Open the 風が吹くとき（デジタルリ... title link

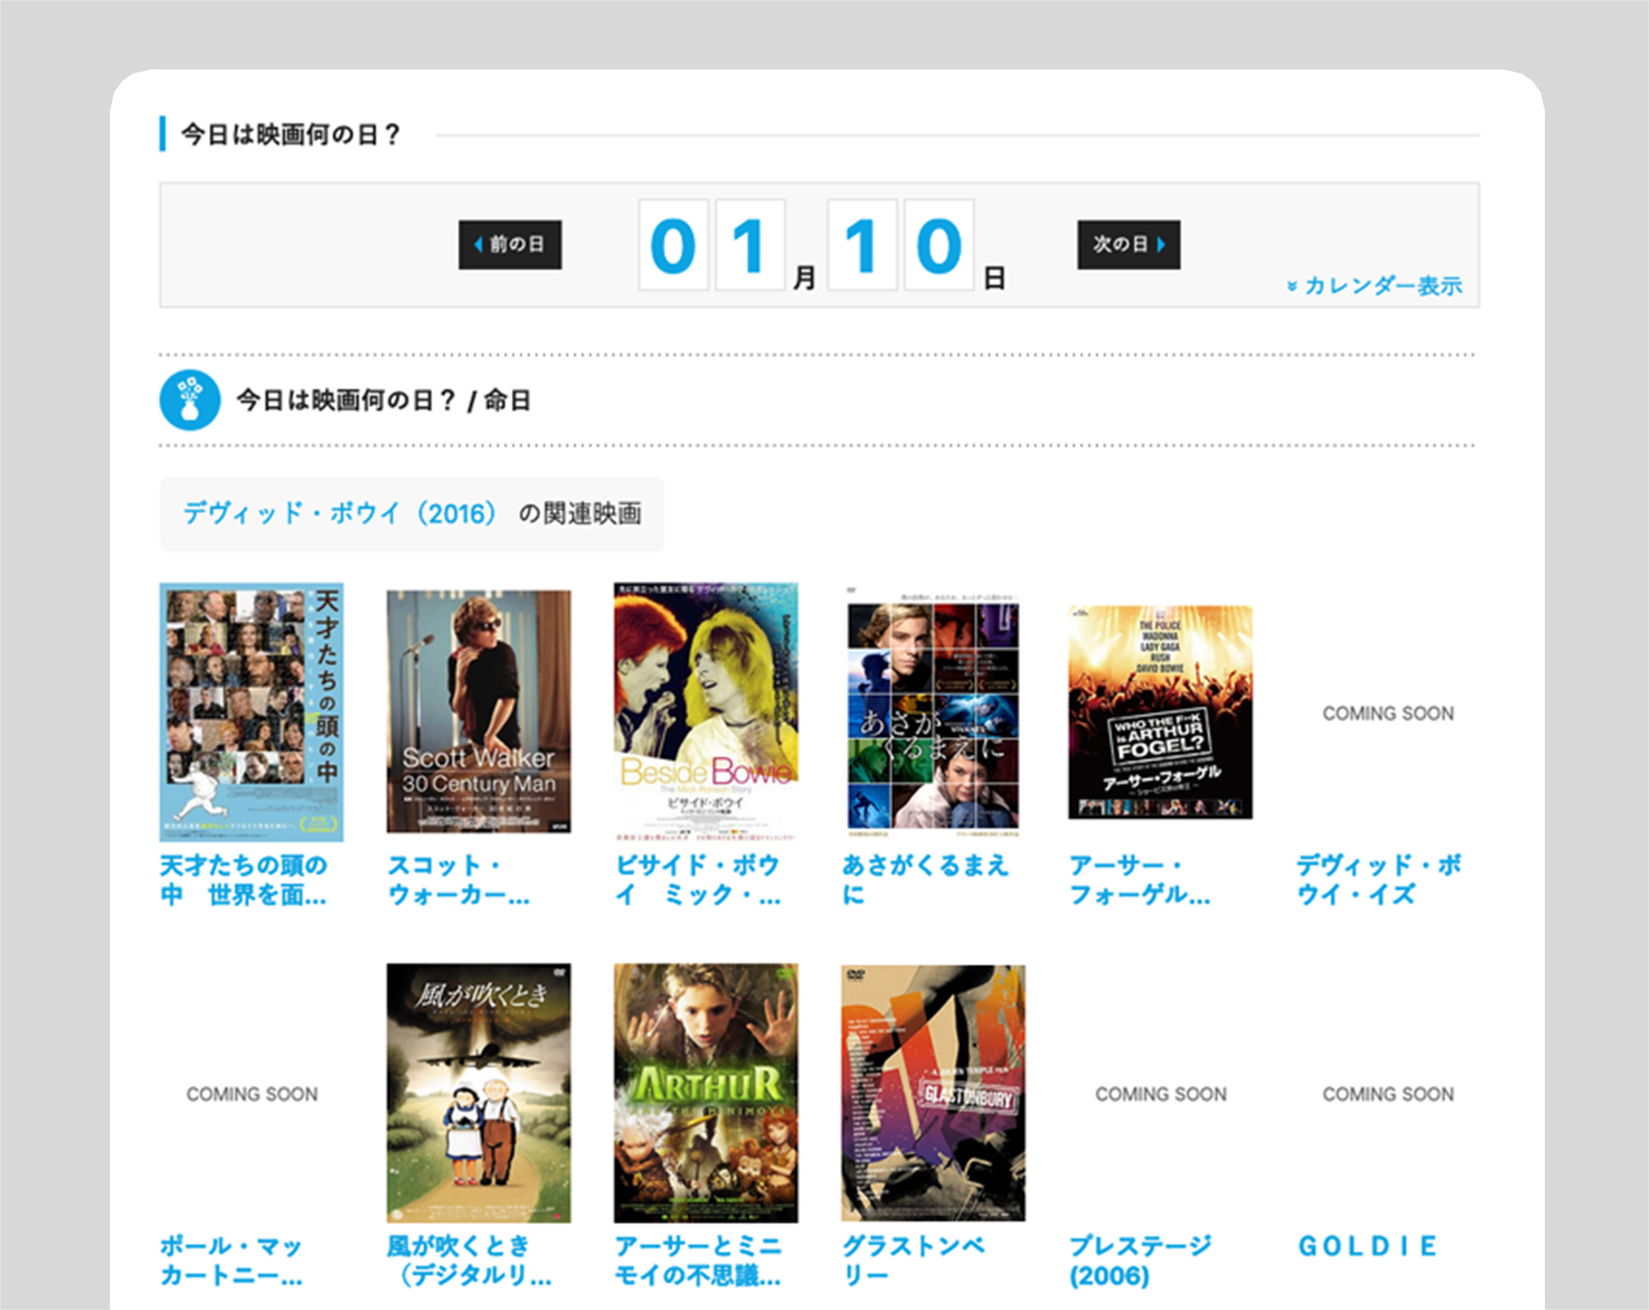point(469,1261)
